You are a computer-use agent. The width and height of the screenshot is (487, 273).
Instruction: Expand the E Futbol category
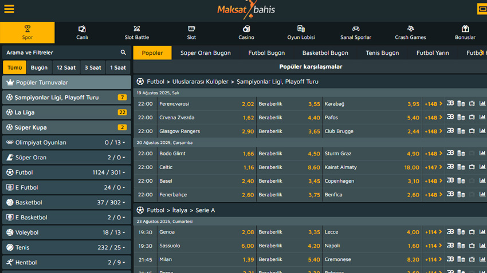point(66,187)
